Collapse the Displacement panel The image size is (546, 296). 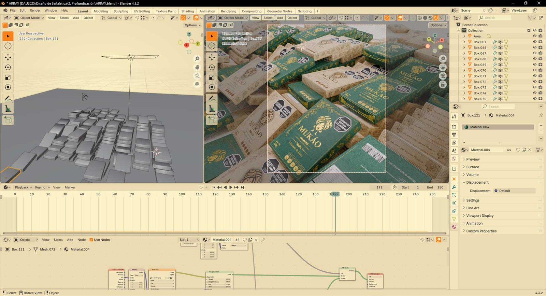click(x=477, y=182)
